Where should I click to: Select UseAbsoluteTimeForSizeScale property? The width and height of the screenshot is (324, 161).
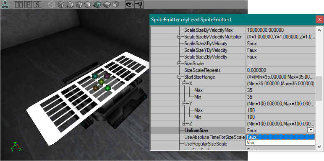214,137
